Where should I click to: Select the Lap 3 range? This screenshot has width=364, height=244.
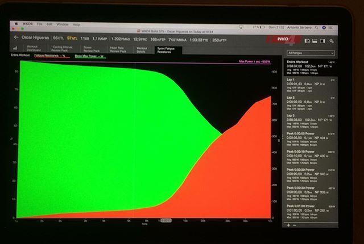pyautogui.click(x=310, y=121)
